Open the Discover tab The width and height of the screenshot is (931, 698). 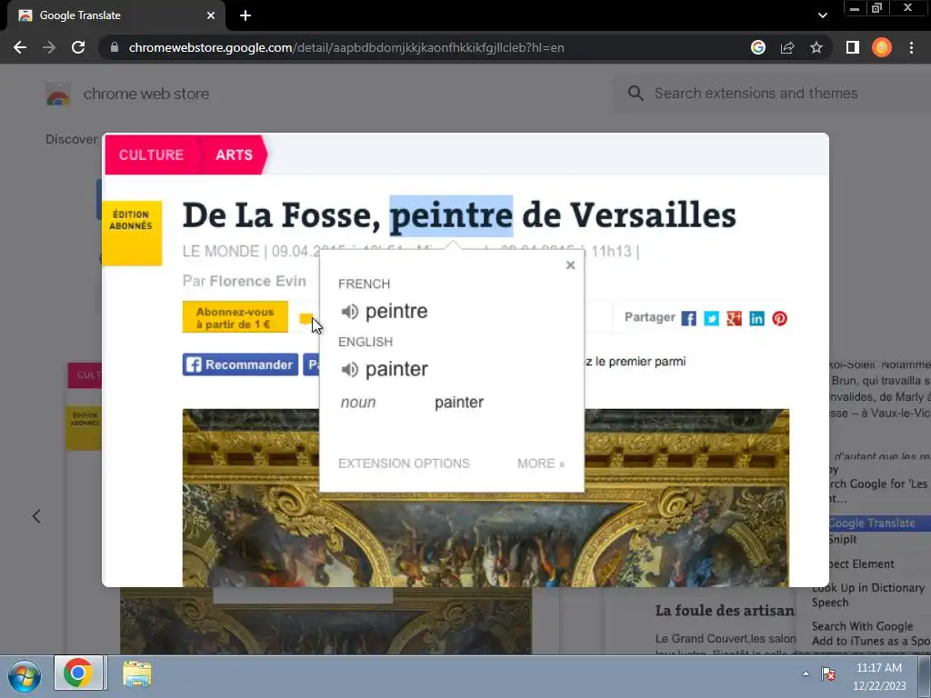pos(71,139)
